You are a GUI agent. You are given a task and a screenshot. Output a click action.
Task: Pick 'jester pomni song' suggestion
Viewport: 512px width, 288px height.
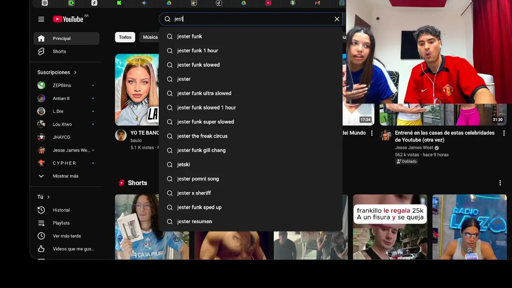[x=250, y=179]
